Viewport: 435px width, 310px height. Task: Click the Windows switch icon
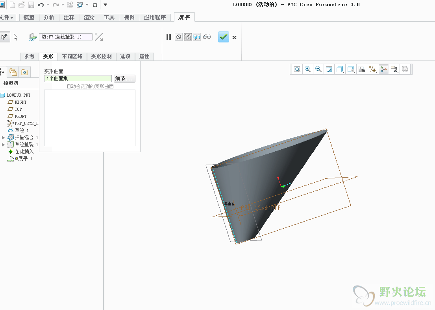point(80,5)
